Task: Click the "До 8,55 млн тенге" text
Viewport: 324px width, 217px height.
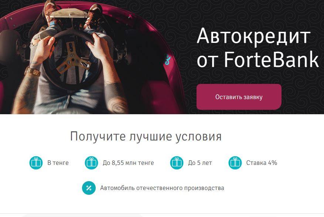Action: point(128,163)
